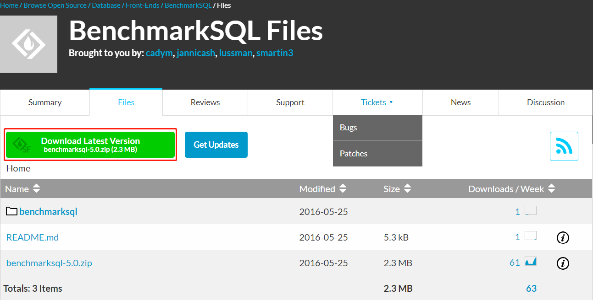Expand the Tickets dropdown menu
Screen dimensions: 593x300
377,102
